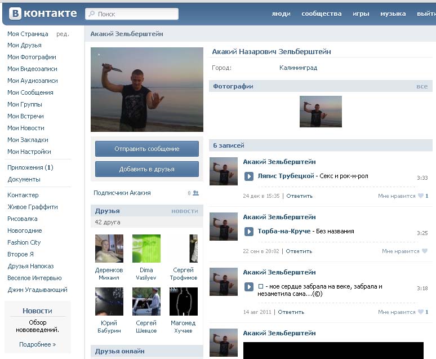Open Fashion City app
Image resolution: width=436 pixels, height=359 pixels.
point(24,242)
